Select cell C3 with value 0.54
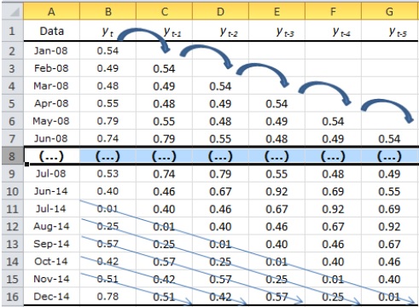419x307 pixels. tap(164, 68)
